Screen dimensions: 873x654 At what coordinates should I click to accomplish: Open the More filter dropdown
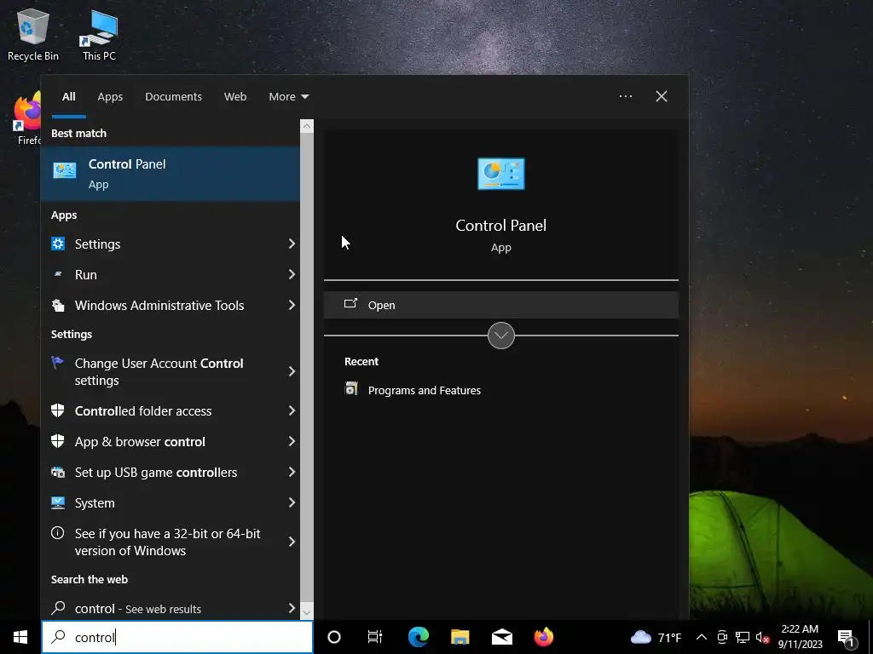pyautogui.click(x=288, y=96)
